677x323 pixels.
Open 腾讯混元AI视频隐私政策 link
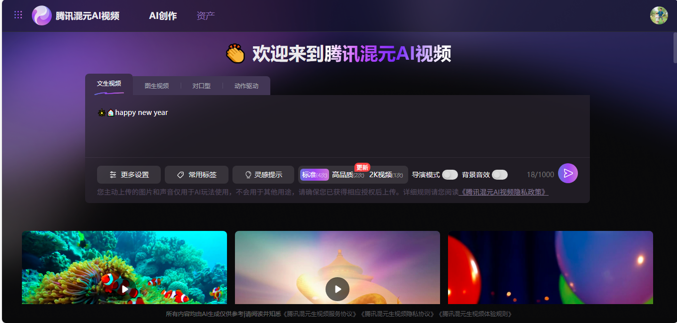pos(503,192)
